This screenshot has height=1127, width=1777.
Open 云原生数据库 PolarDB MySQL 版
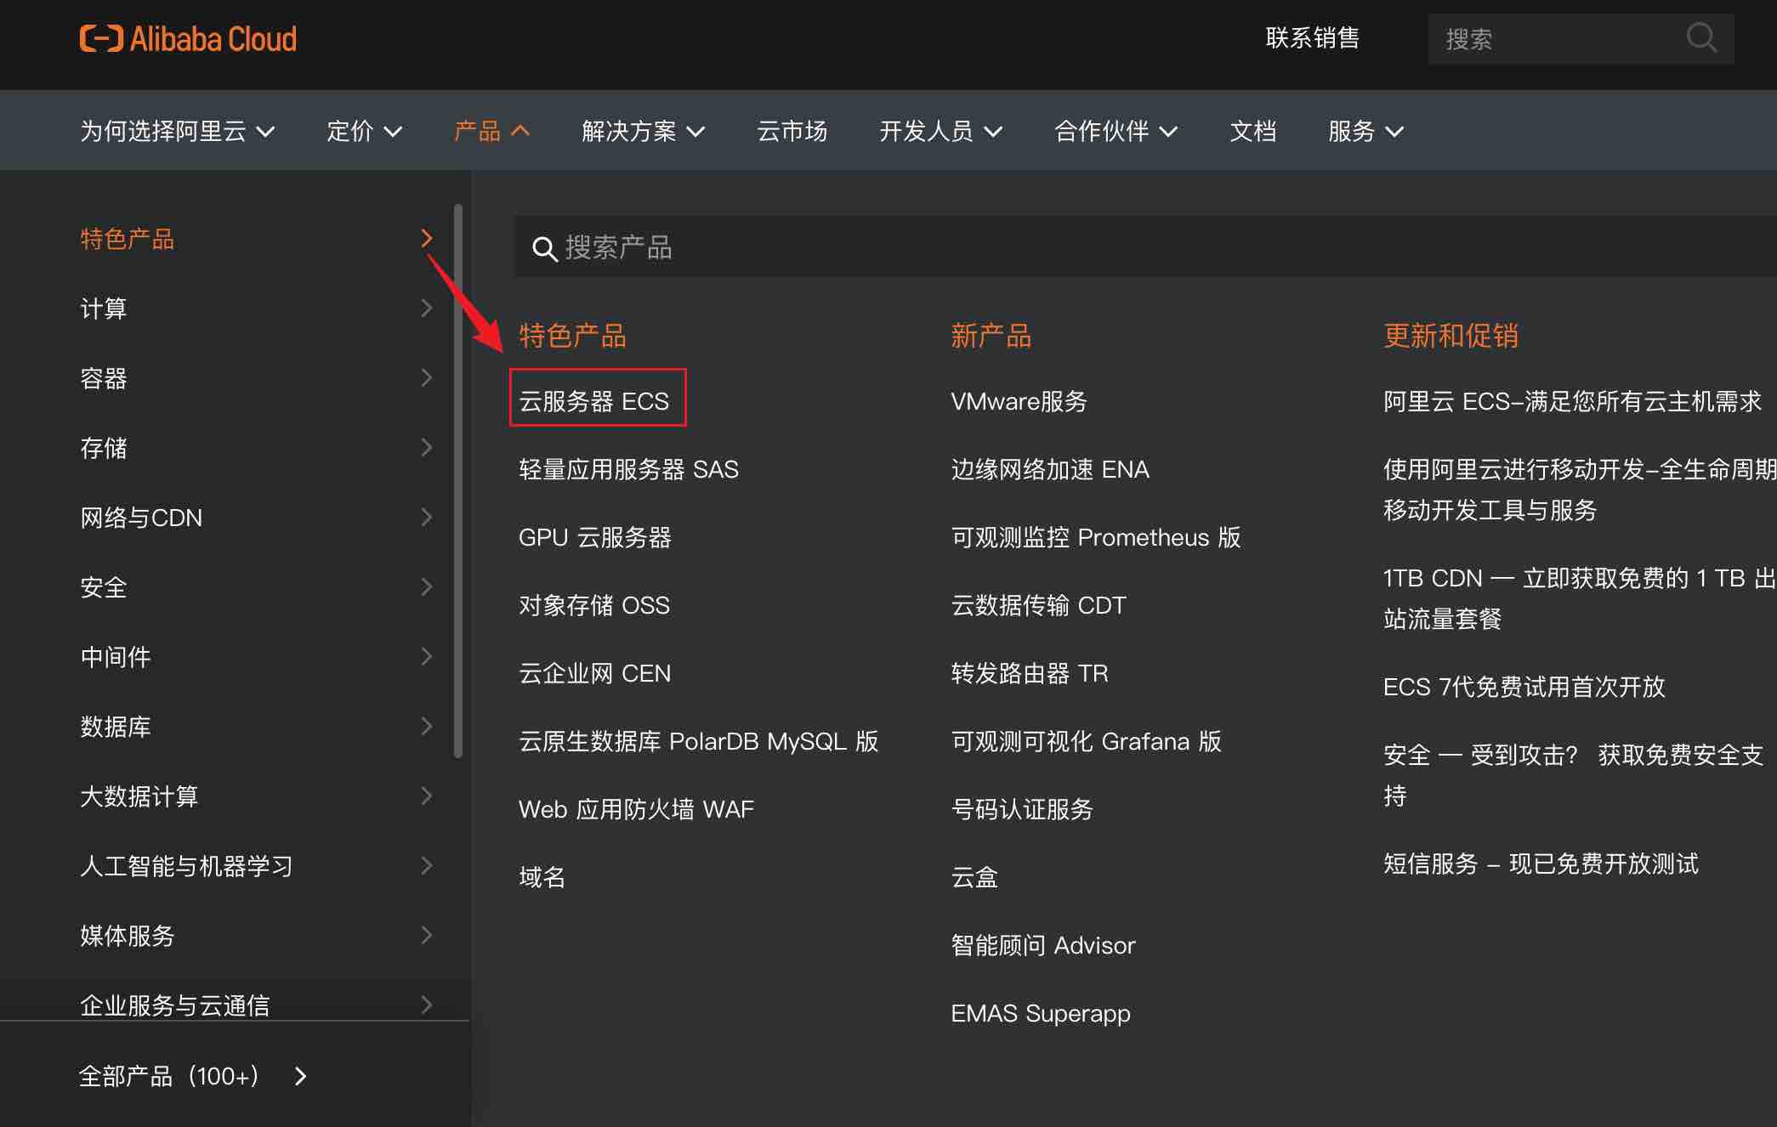click(699, 741)
